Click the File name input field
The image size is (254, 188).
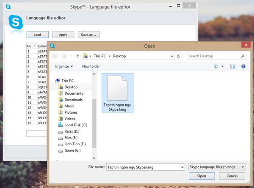tap(143, 167)
